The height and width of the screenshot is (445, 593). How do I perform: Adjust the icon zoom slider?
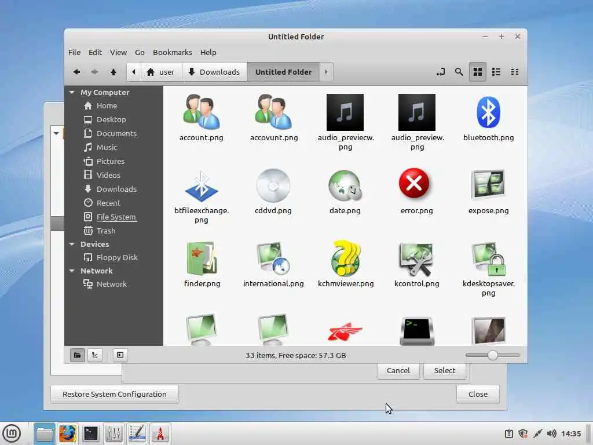[x=492, y=355]
